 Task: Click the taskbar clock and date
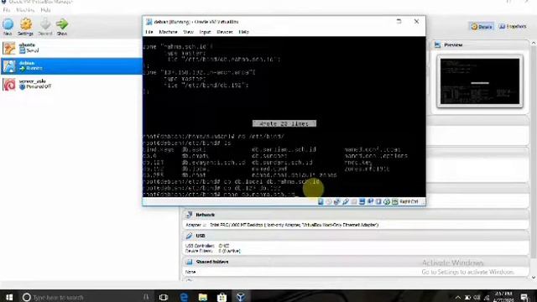[503, 297]
